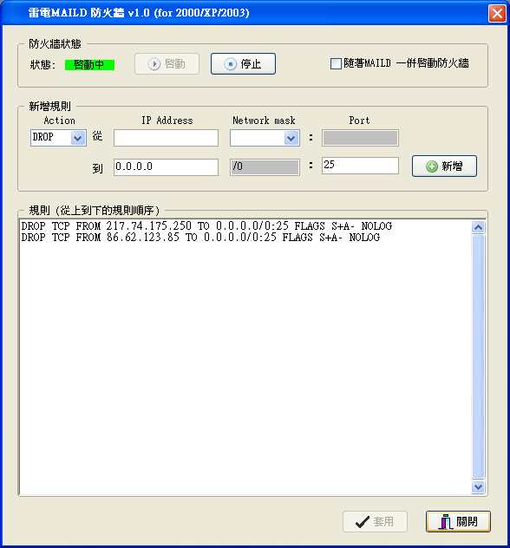Click the rules list scroll up arrow

pyautogui.click(x=478, y=227)
